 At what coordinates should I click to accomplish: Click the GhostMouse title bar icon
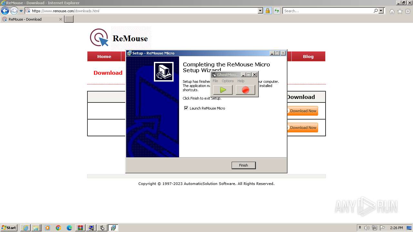214,75
